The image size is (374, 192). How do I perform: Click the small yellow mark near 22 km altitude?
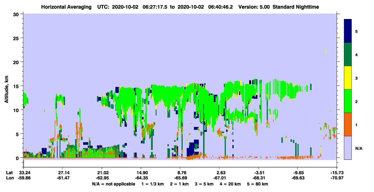[x=326, y=52]
